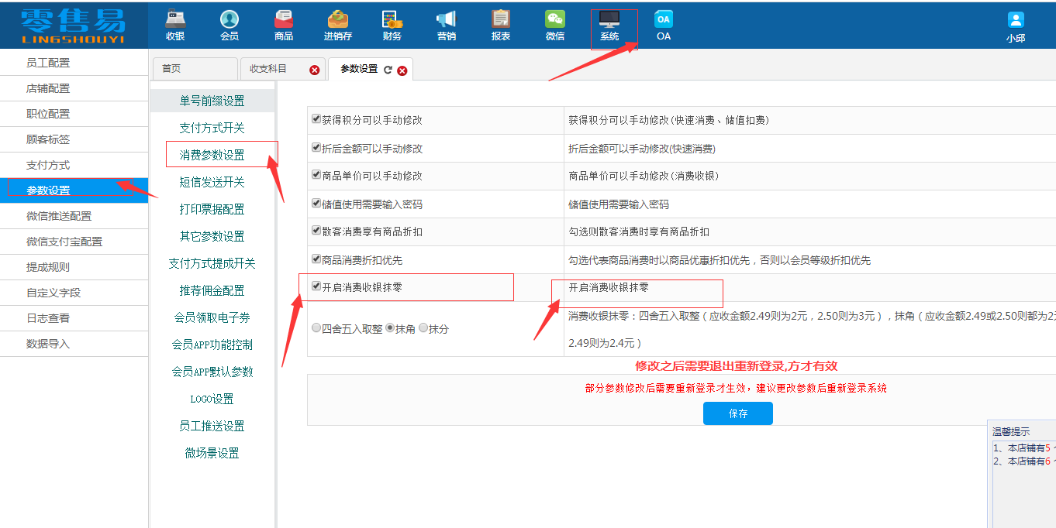Open the 营销 (marketing) module

point(446,26)
